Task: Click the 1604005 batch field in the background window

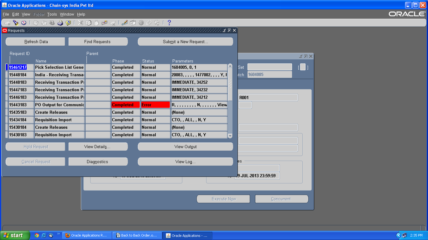Action: coord(269,75)
